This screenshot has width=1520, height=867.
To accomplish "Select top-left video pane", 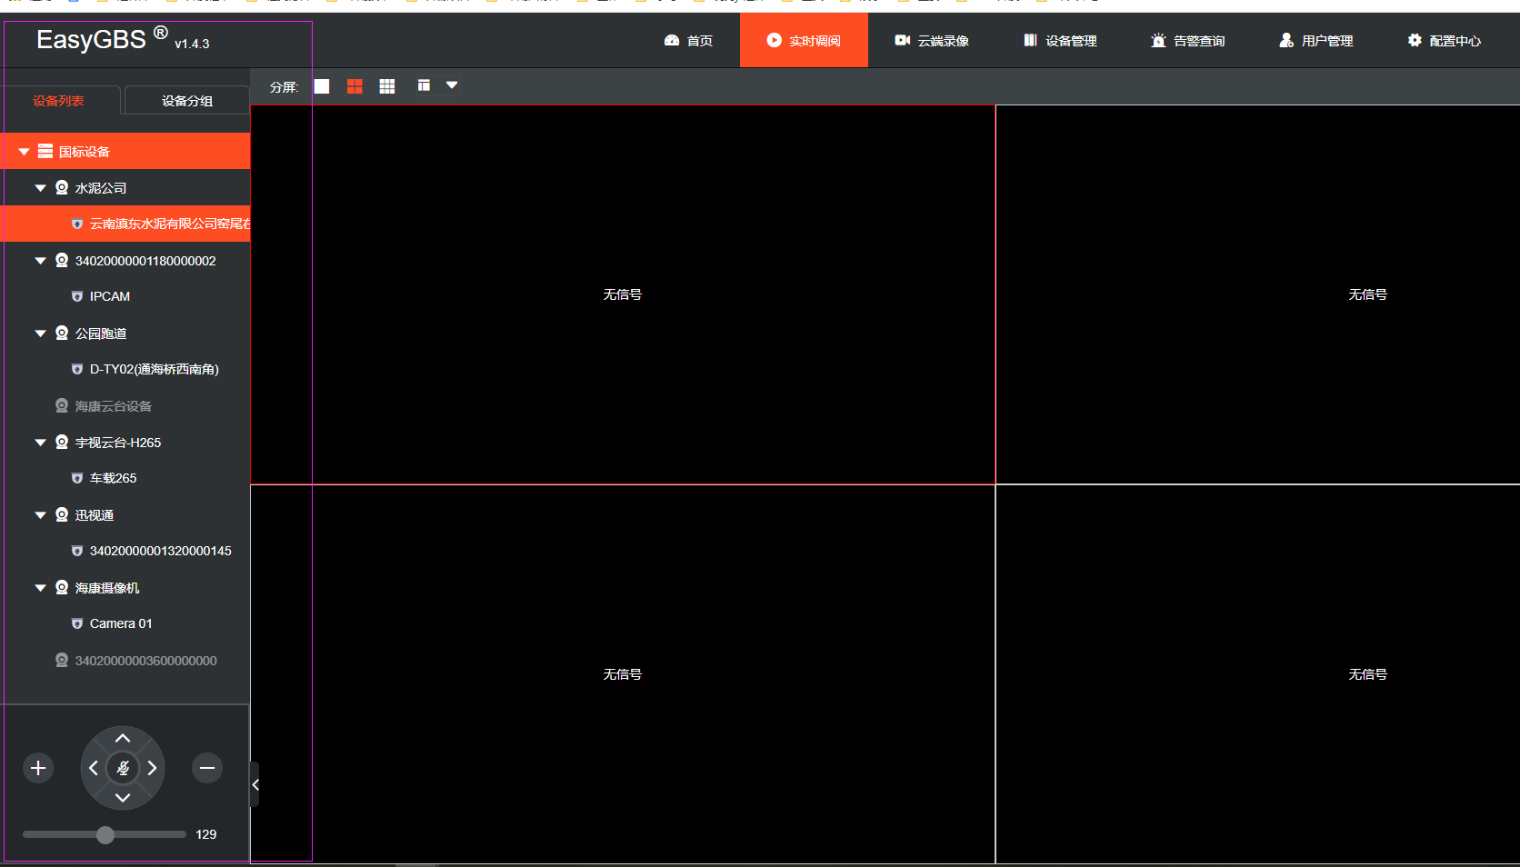I will [623, 294].
